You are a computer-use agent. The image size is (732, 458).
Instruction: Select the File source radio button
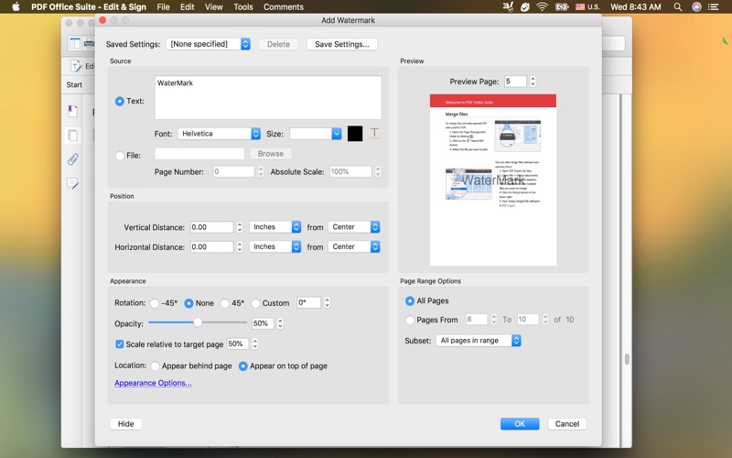(120, 155)
